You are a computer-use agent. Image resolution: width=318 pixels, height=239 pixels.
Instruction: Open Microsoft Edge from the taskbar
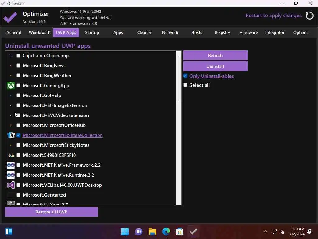click(x=166, y=232)
